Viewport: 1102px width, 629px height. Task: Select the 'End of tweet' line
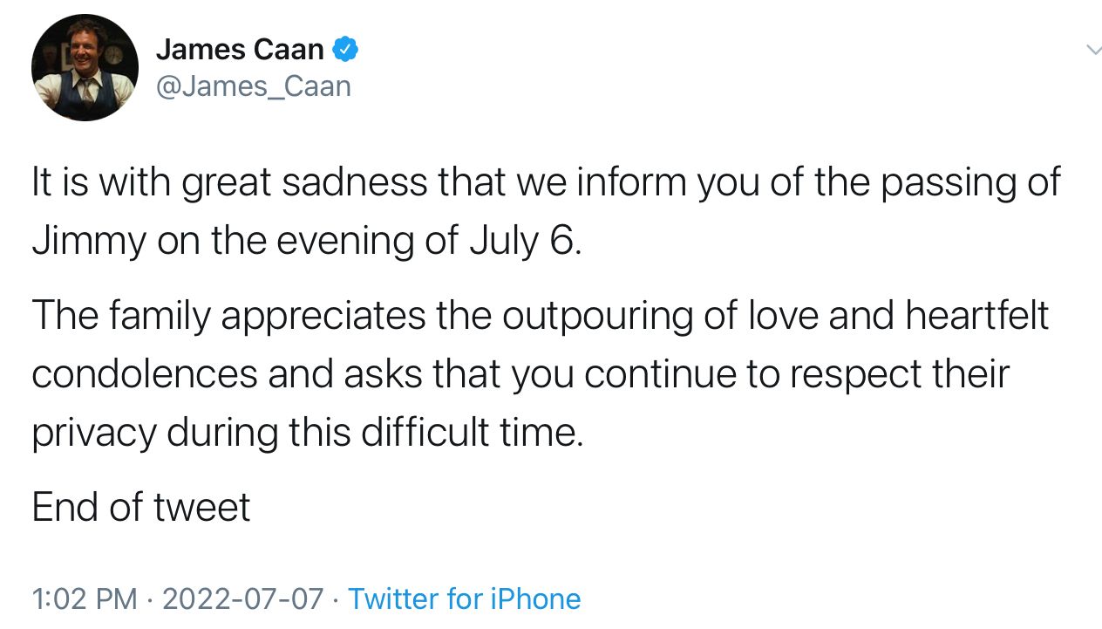tap(141, 507)
